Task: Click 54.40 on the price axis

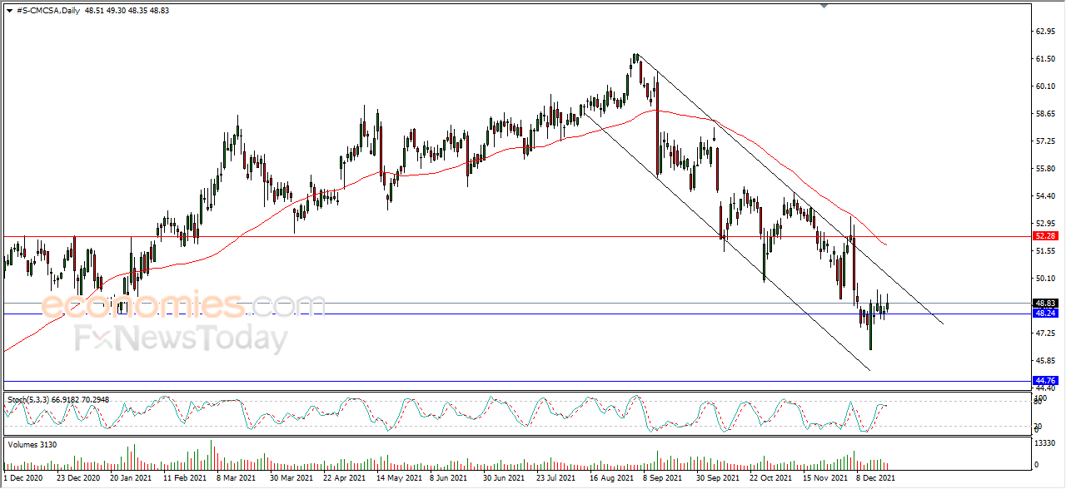Action: click(x=1044, y=196)
